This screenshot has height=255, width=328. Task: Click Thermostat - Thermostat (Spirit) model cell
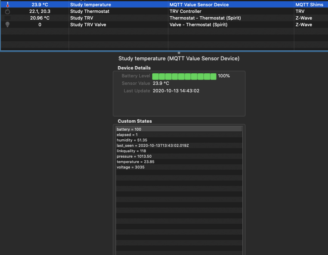205,18
